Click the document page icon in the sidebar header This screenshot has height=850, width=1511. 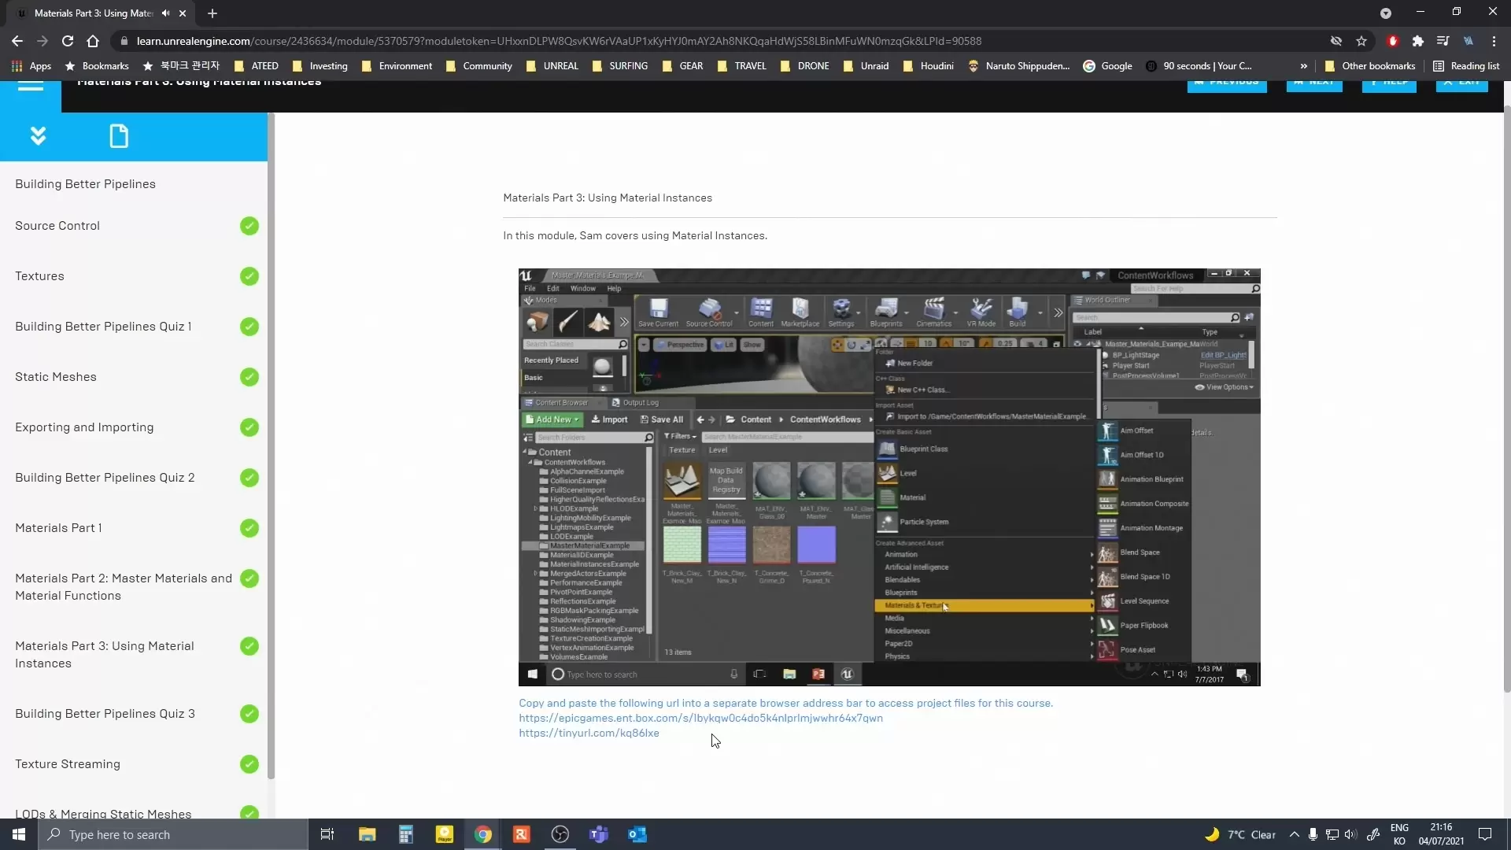click(x=119, y=136)
